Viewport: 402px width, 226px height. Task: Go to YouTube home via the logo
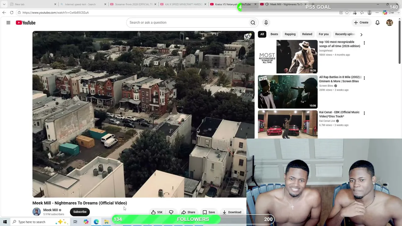[26, 23]
